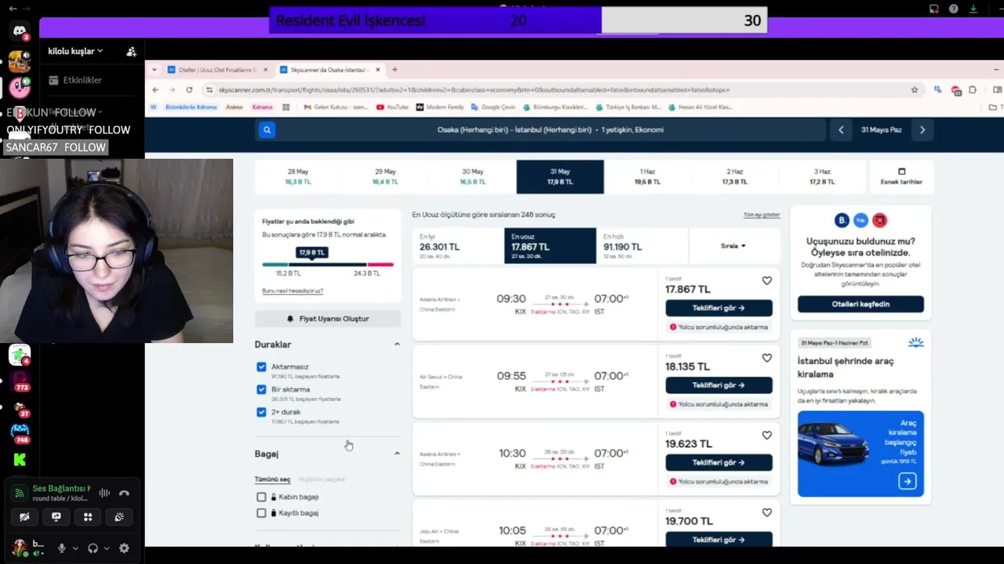Screen dimensions: 1004x564
Task: Save the 18.135 TL flight with heart
Action: (x=767, y=358)
